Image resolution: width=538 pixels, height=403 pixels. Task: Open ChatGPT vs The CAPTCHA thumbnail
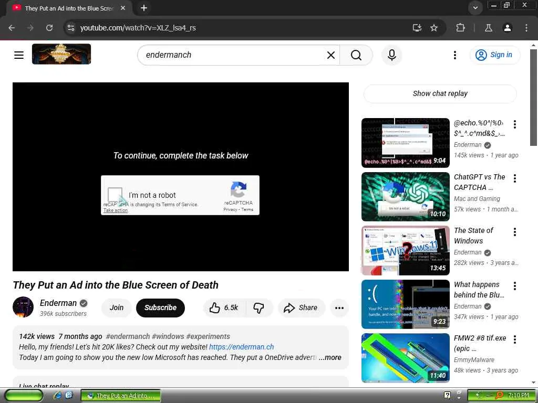click(x=405, y=197)
